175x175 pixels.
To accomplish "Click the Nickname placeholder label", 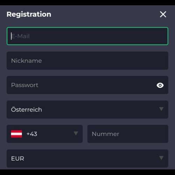I will [27, 61].
